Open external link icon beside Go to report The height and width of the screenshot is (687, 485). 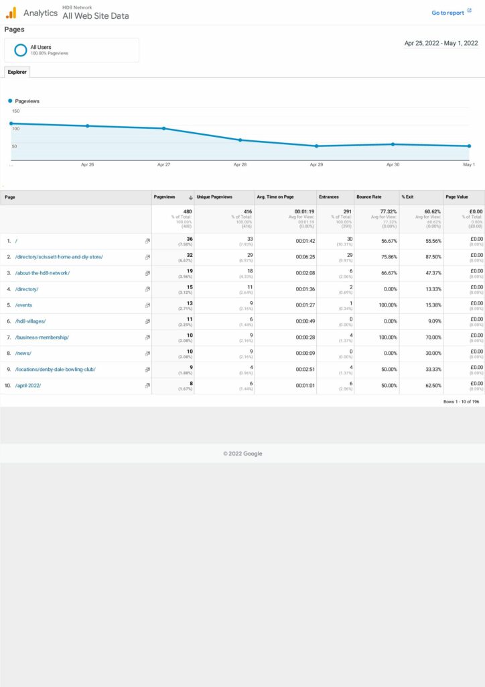click(x=470, y=11)
